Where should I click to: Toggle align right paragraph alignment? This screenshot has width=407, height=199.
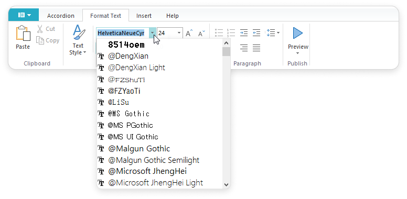[244, 48]
